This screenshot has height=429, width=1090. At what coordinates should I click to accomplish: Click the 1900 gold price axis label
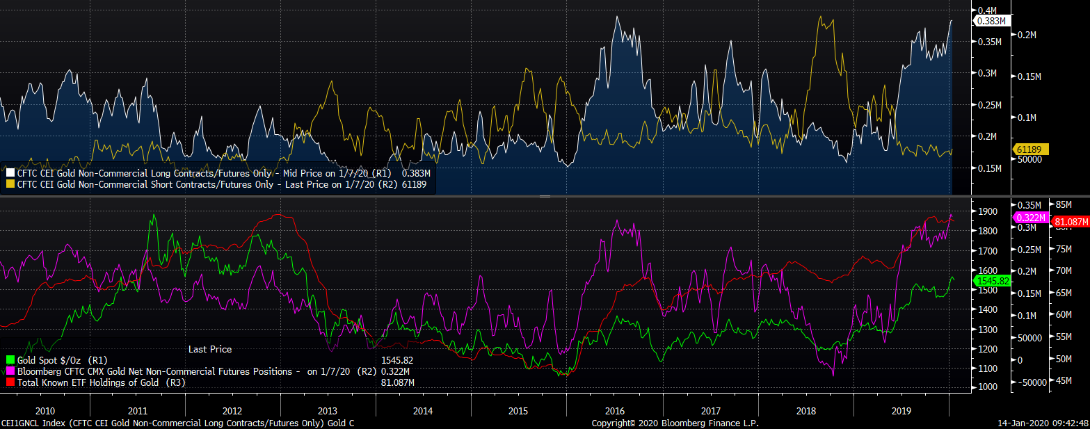coord(988,211)
